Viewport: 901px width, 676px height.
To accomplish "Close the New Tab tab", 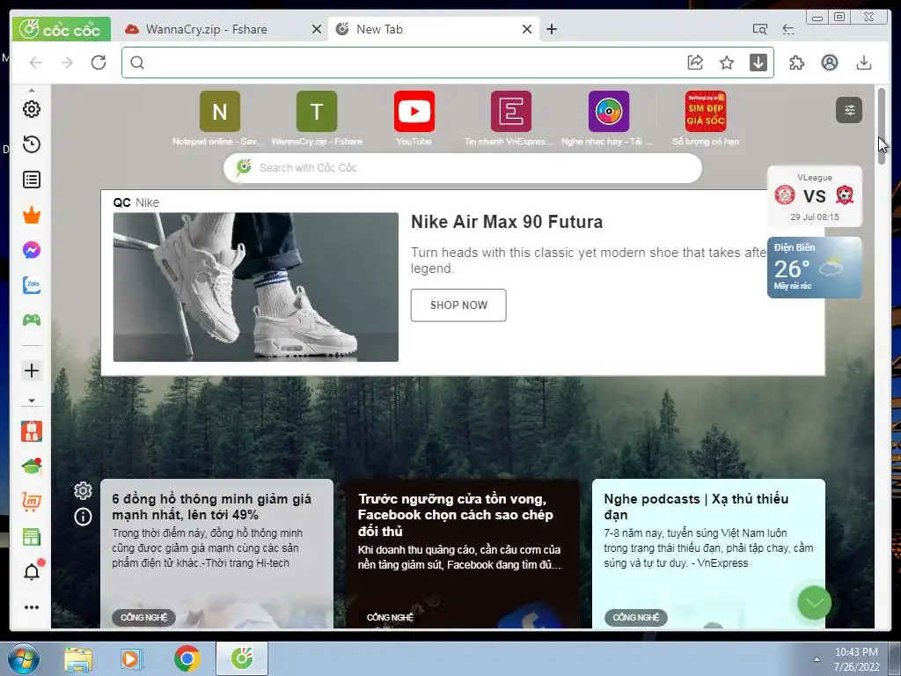I will [x=527, y=29].
